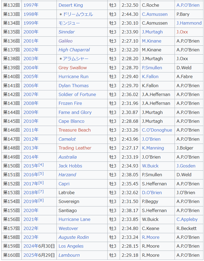Click footnote reference [4] beside 2015年

tap(41, 164)
